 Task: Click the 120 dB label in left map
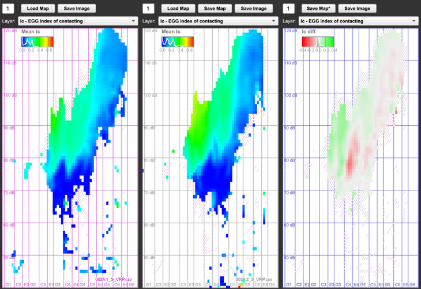point(10,31)
